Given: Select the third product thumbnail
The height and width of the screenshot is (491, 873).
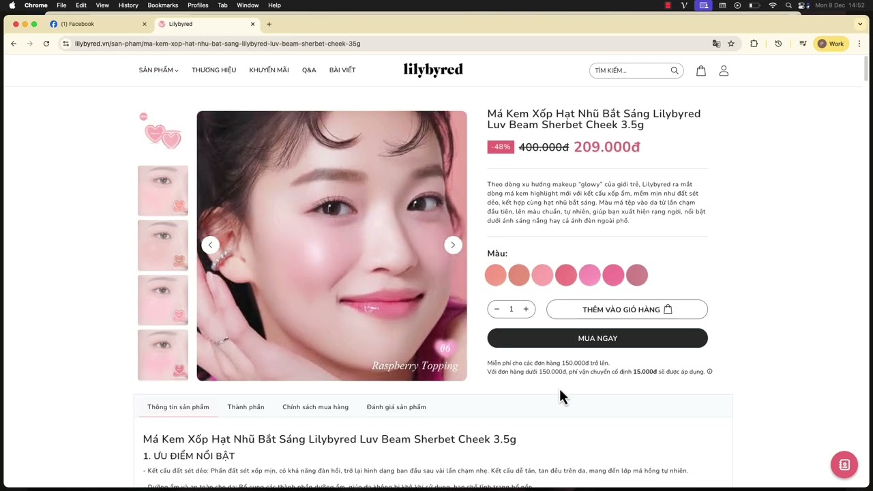Looking at the screenshot, I should [x=163, y=245].
